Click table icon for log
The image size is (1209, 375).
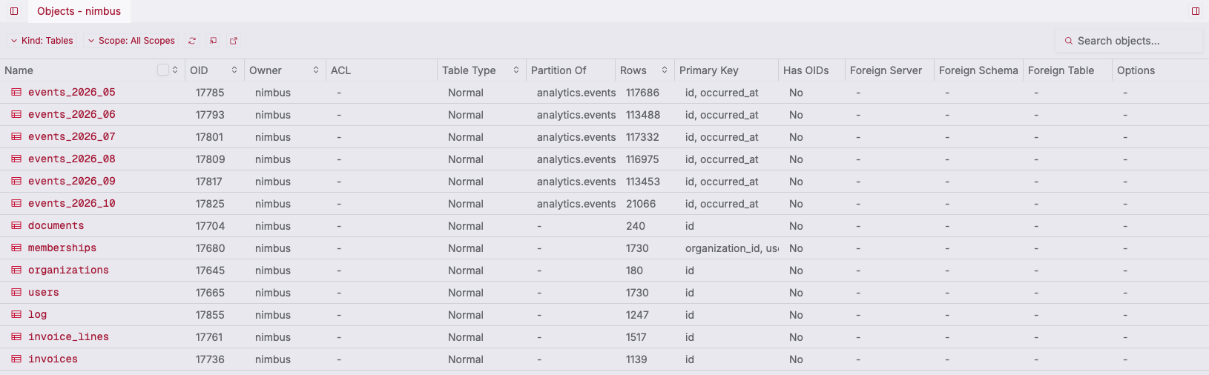(16, 315)
